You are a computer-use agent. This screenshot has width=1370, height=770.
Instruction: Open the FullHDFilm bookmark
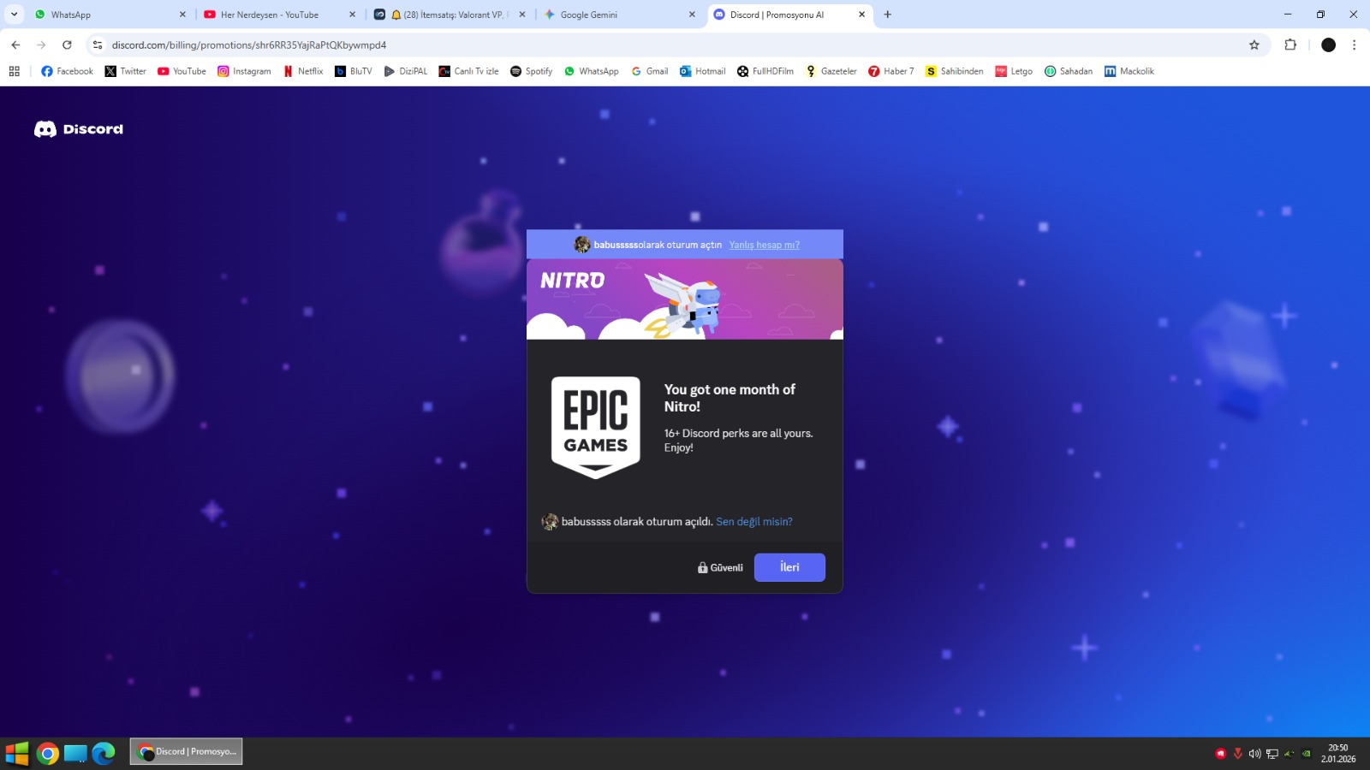[x=765, y=71]
